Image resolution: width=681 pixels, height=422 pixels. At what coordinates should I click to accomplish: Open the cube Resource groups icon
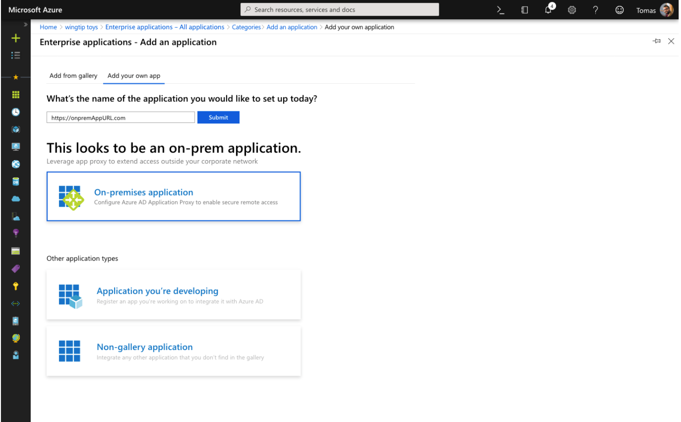(x=16, y=130)
